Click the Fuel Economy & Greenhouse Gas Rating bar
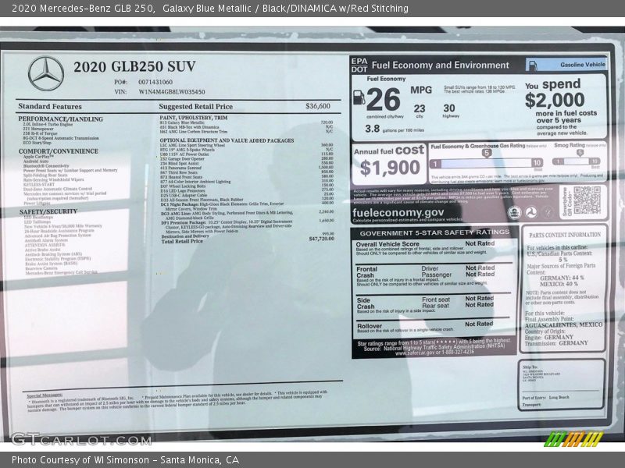This screenshot has width=625, height=468. [487, 163]
